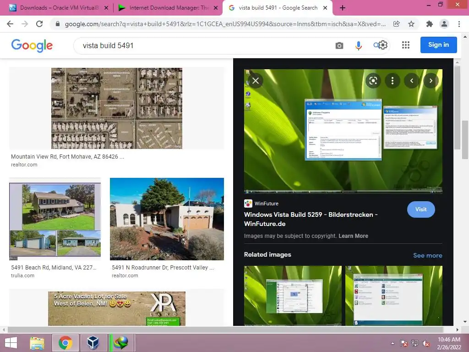Open File Explorer from the taskbar
Image resolution: width=469 pixels, height=352 pixels.
click(x=37, y=343)
